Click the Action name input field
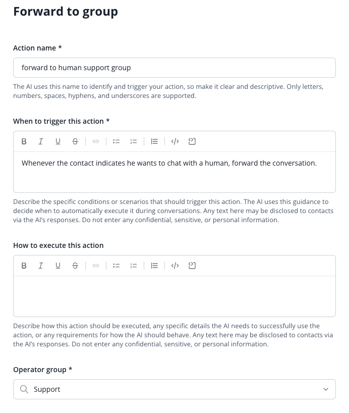349x413 pixels. (174, 68)
